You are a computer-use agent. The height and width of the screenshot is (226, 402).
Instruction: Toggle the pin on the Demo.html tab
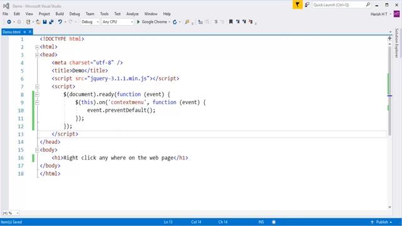coord(24,32)
